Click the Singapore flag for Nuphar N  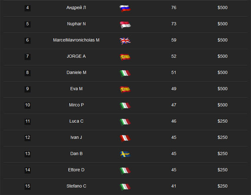pos(125,25)
